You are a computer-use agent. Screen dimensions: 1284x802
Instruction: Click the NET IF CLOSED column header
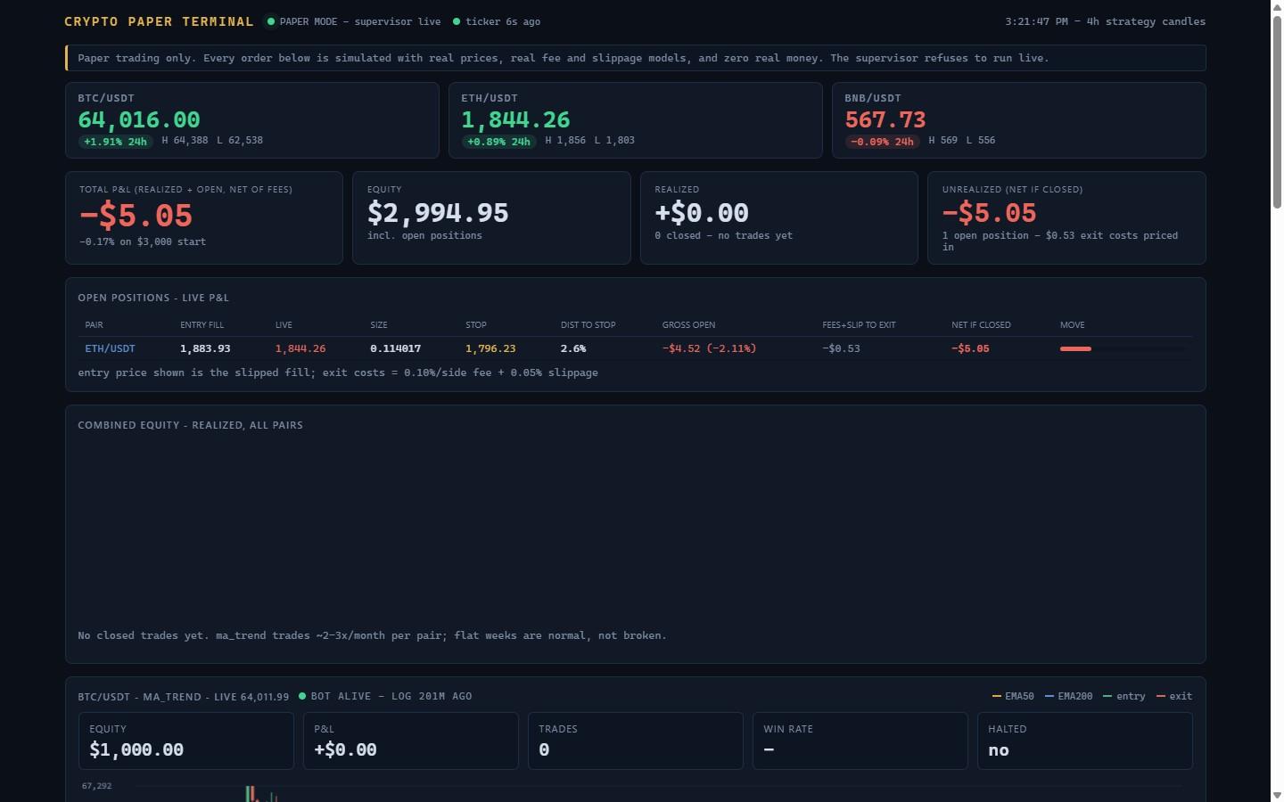(x=981, y=325)
